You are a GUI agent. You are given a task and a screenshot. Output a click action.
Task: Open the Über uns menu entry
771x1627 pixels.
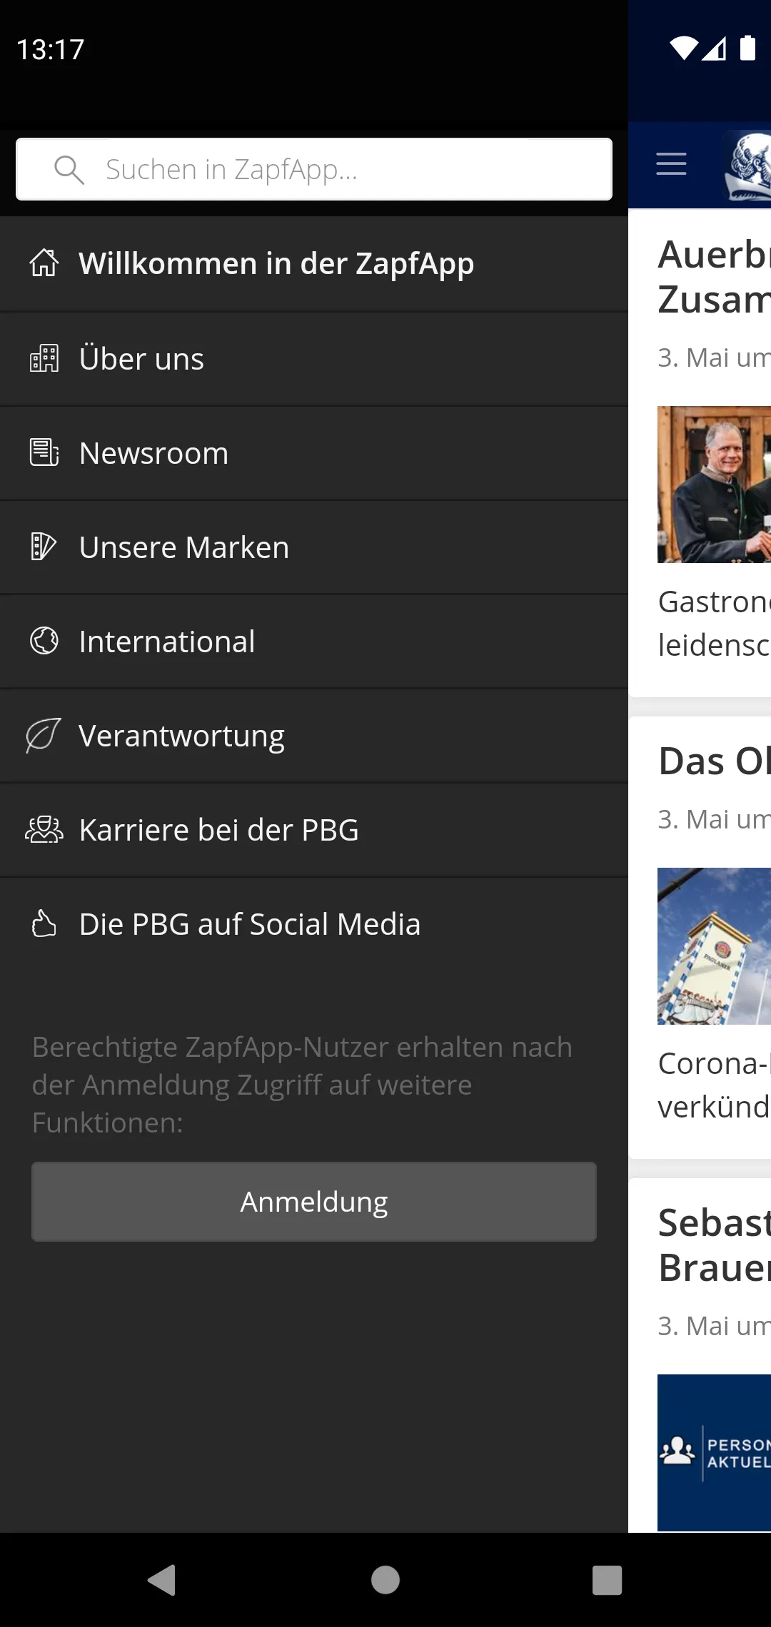tap(314, 358)
